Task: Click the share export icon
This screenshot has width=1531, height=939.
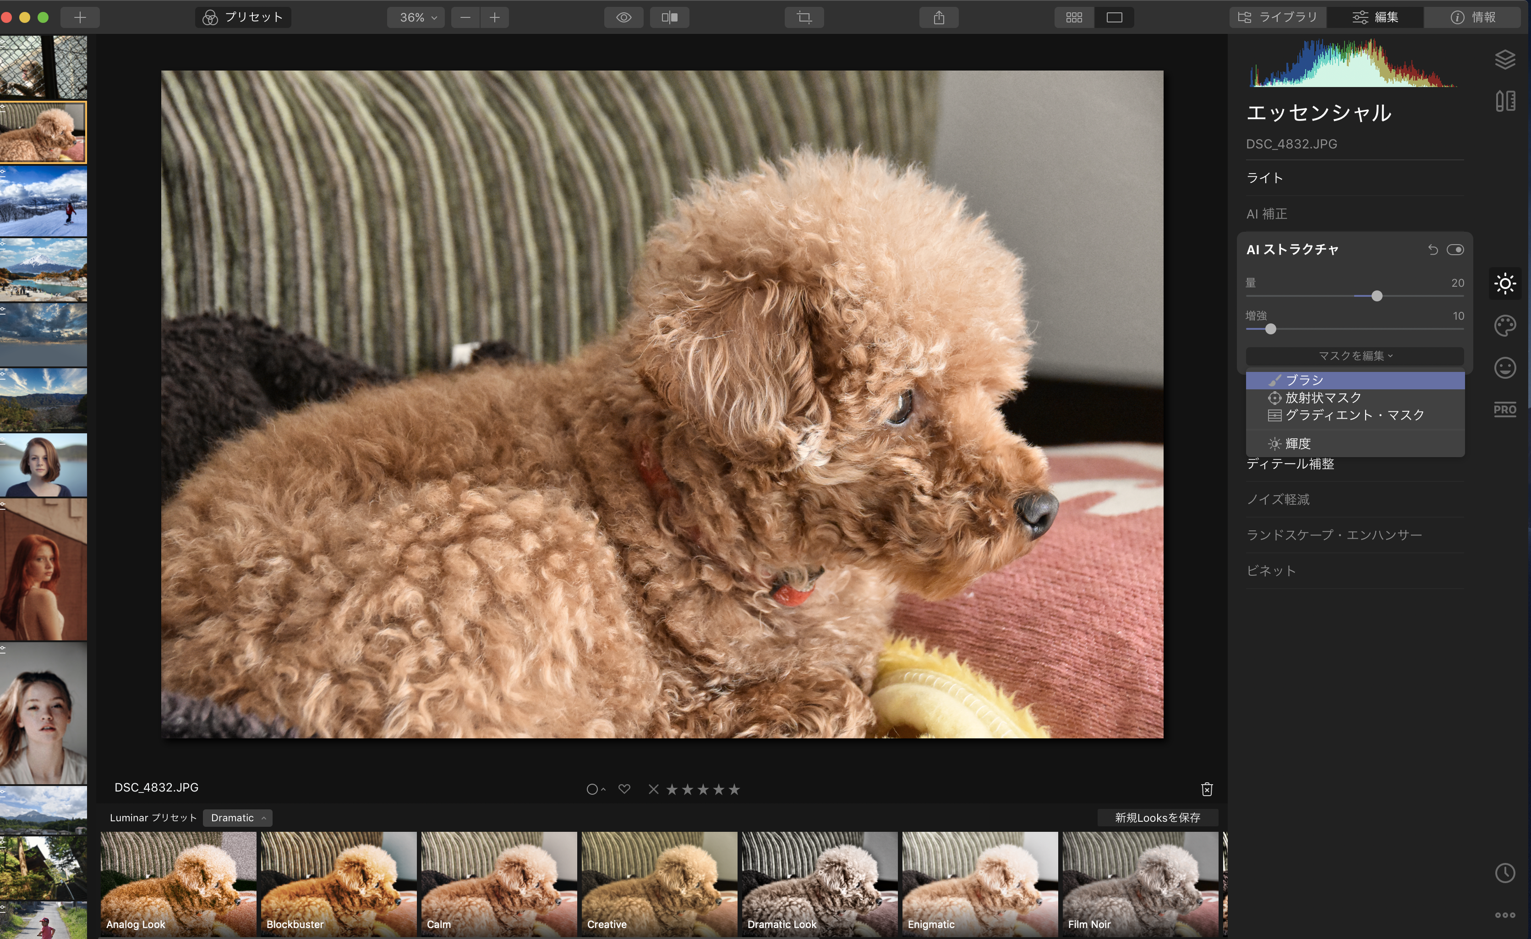Action: [x=938, y=17]
